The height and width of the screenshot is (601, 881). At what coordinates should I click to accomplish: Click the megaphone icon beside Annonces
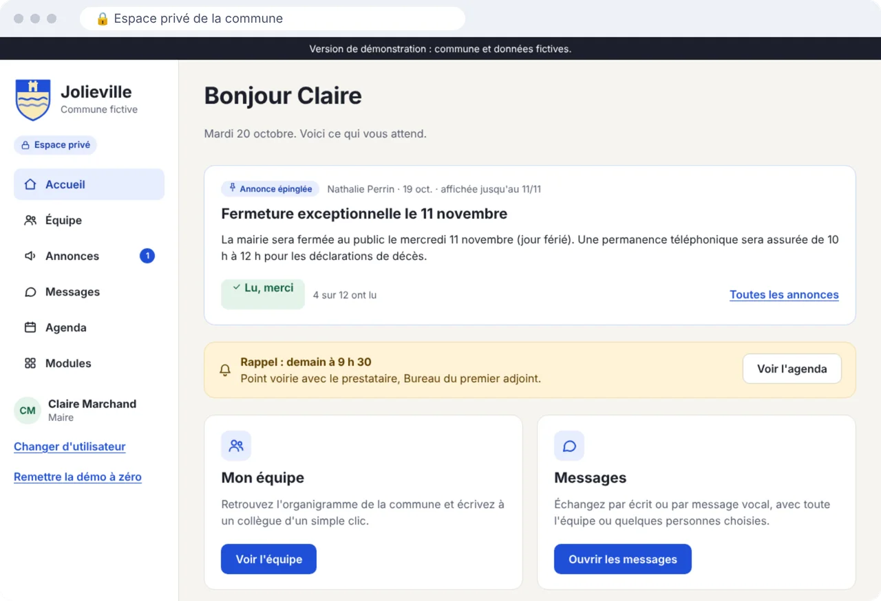coord(30,256)
